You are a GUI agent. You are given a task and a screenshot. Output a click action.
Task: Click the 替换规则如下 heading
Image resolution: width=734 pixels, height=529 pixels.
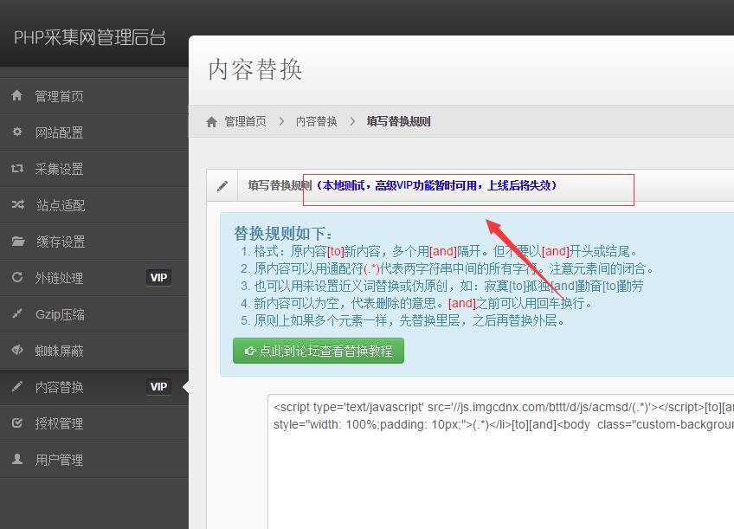coord(283,233)
